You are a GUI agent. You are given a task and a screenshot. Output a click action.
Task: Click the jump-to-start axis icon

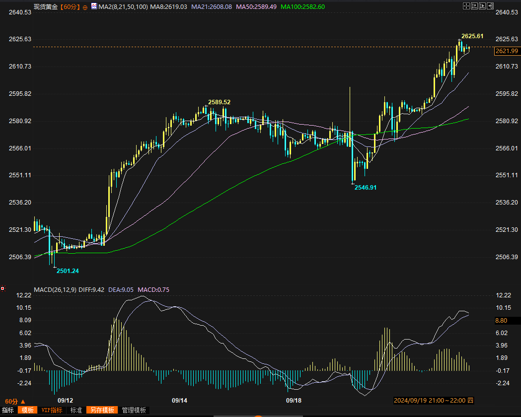click(x=474, y=6)
